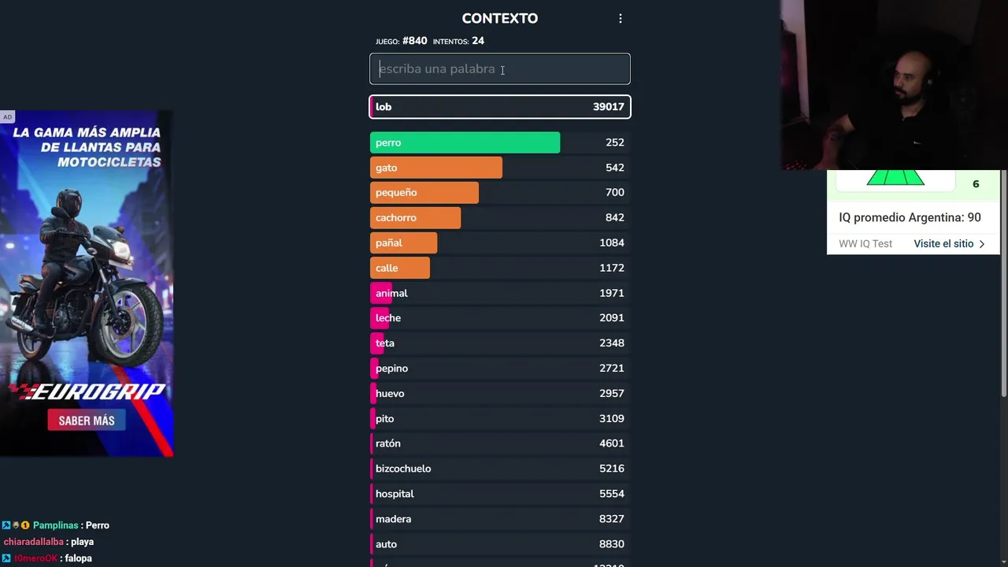The image size is (1008, 567).
Task: Click the Eurogrip logo in the ad
Action: 87,391
